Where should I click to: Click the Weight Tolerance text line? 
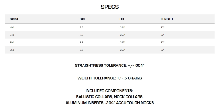pos(109,78)
